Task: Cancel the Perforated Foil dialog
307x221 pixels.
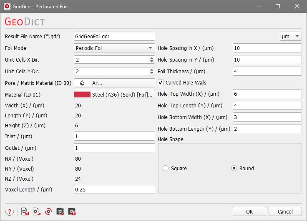Action: pyautogui.click(x=285, y=211)
